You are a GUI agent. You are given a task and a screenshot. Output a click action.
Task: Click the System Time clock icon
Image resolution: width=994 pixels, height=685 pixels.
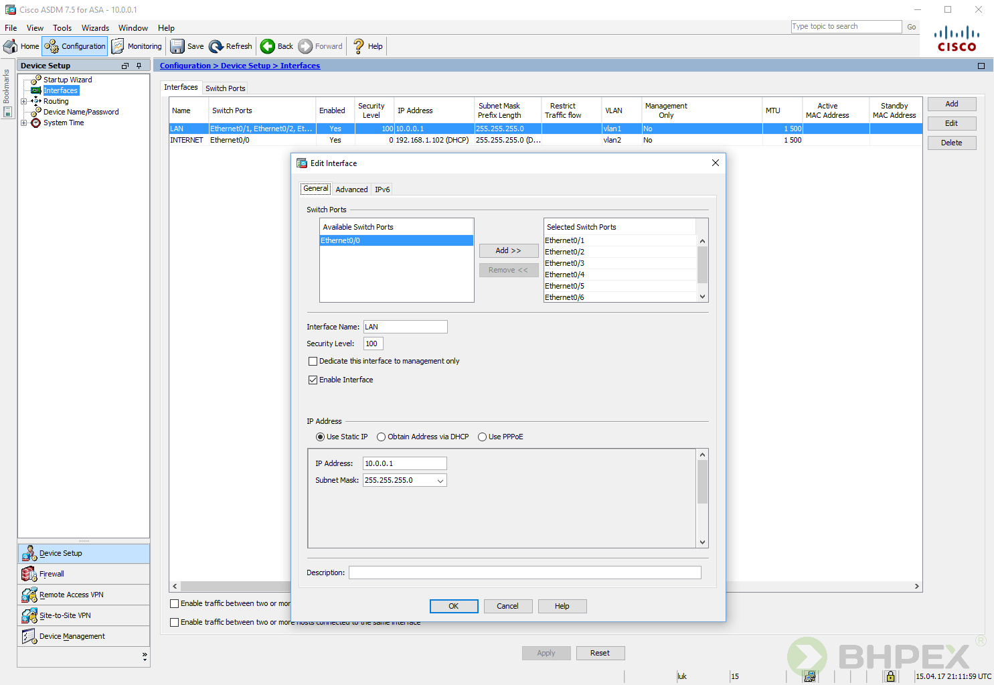(x=36, y=123)
